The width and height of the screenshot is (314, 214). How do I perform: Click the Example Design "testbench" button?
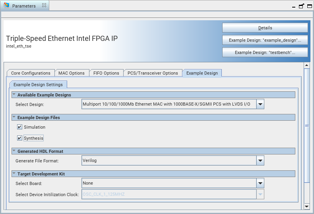coord(265,52)
